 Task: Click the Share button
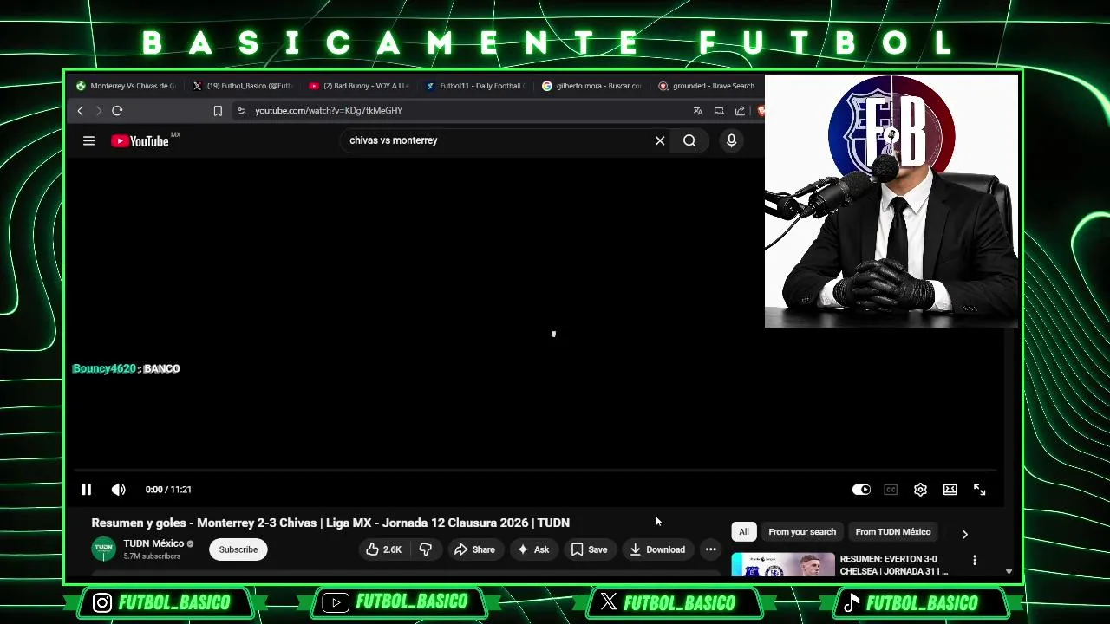pyautogui.click(x=474, y=549)
